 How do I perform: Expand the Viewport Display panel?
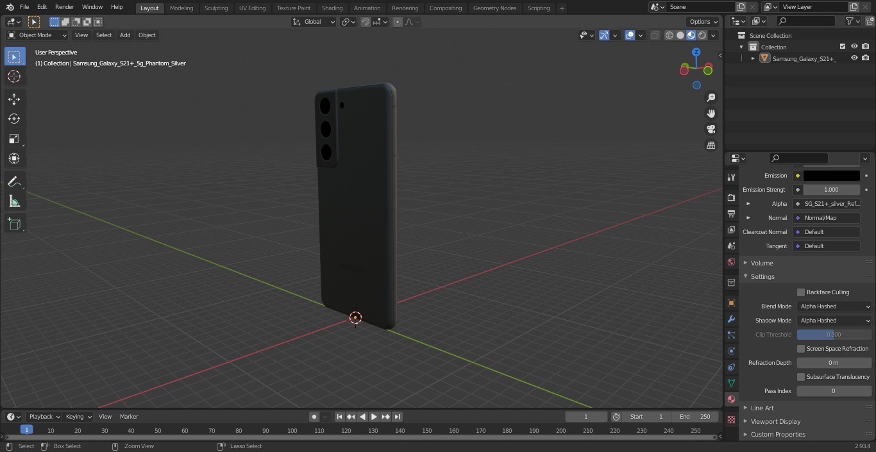click(x=775, y=422)
